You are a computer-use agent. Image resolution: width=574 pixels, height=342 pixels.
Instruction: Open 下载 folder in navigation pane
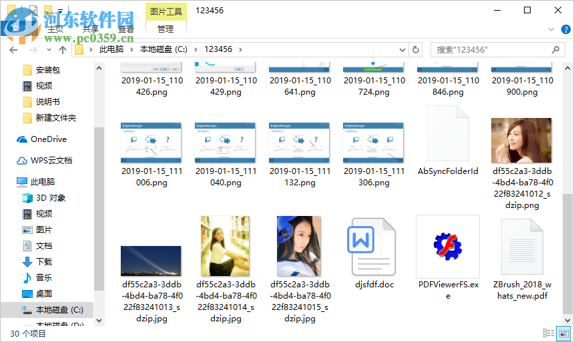(x=44, y=262)
